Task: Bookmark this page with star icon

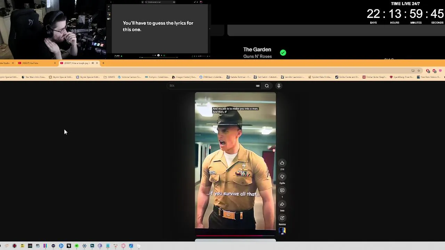Action: tap(419, 71)
